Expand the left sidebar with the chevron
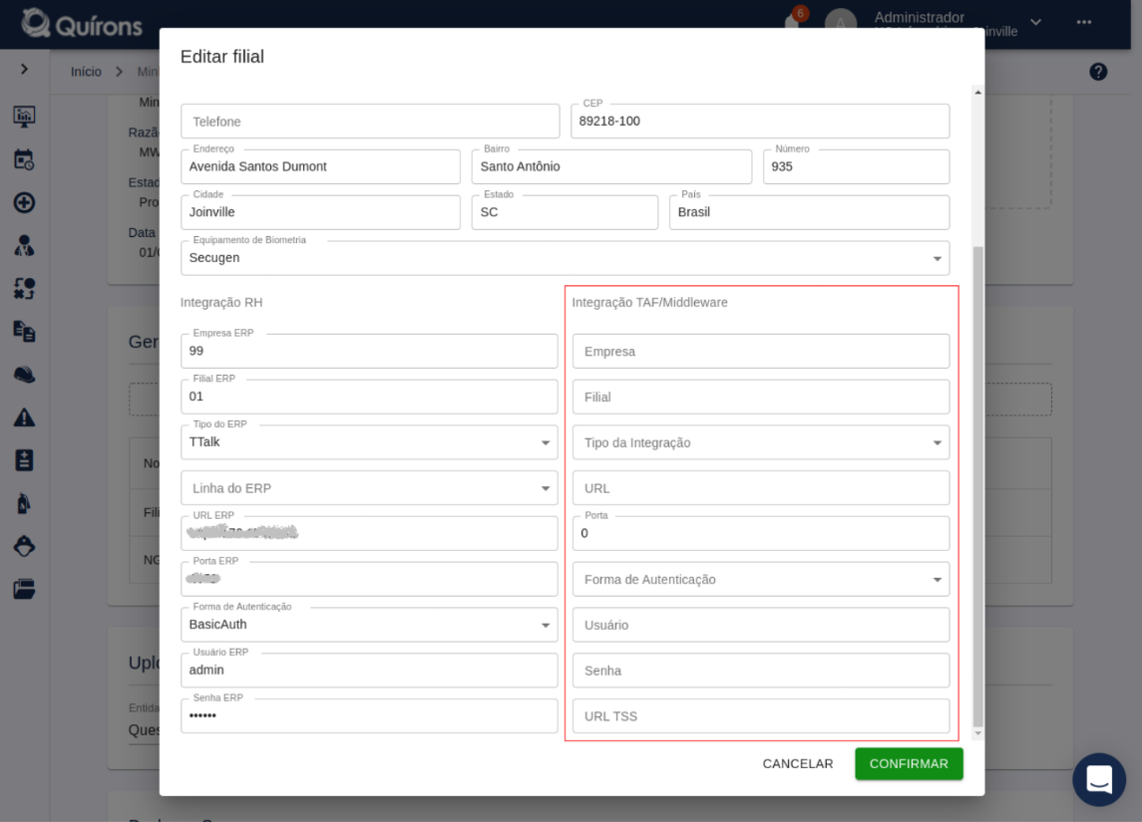This screenshot has width=1142, height=822. tap(24, 69)
